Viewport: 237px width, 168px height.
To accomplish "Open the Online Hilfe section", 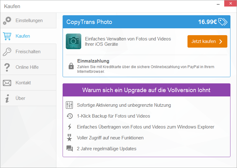I will click(28, 67).
